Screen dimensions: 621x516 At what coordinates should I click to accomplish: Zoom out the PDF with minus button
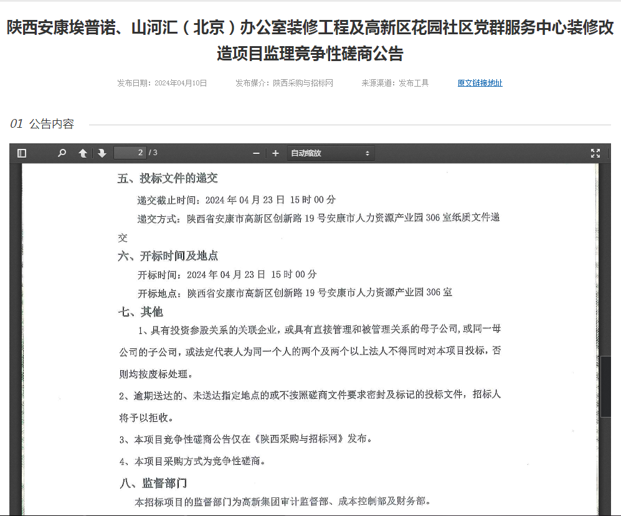[x=256, y=153]
